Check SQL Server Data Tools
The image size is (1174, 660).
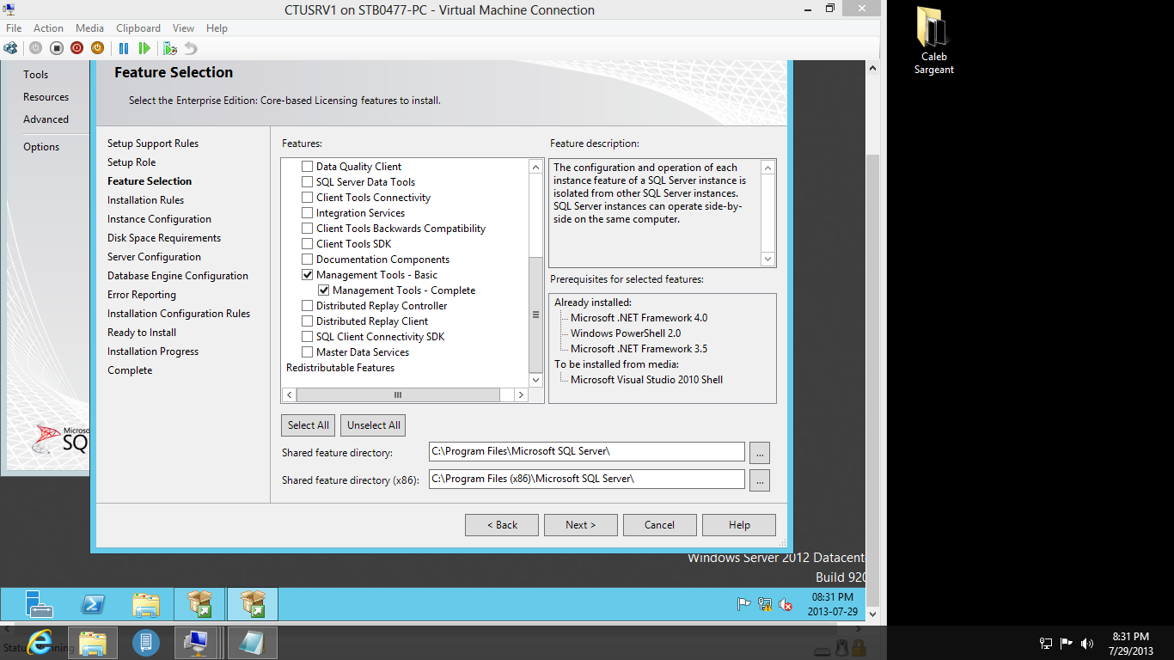(x=307, y=182)
